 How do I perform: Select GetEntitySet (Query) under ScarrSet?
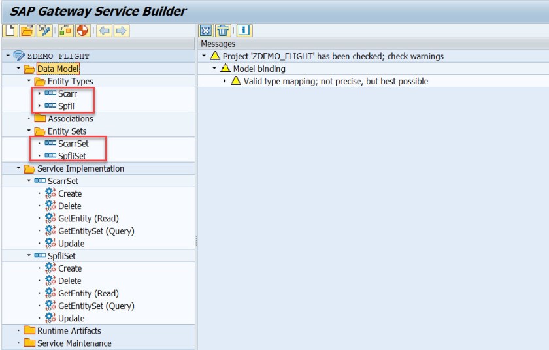pyautogui.click(x=96, y=231)
